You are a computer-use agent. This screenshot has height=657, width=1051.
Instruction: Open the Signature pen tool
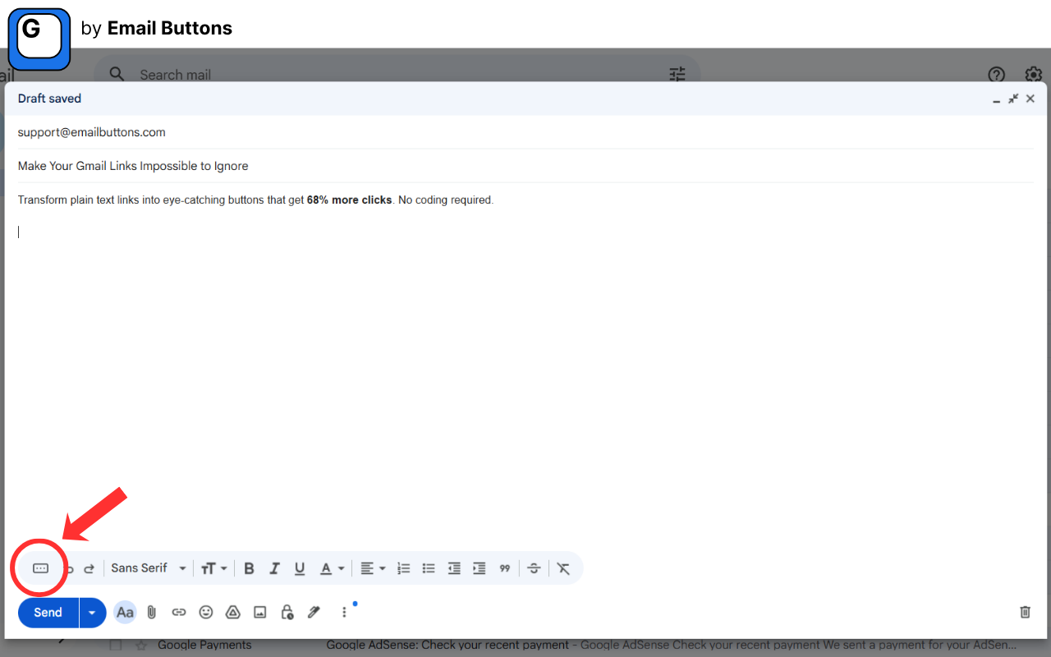pyautogui.click(x=314, y=612)
